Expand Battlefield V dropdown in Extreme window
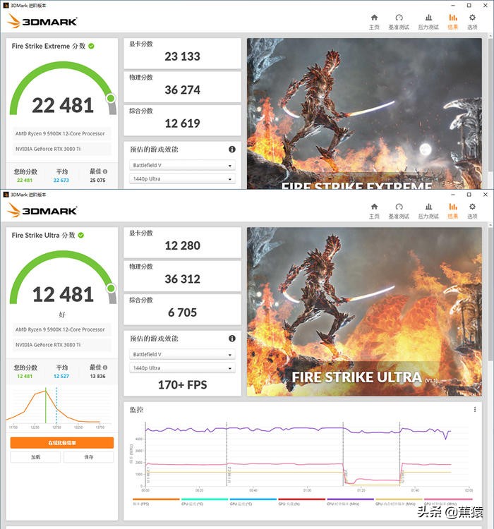Screen dimensions: 494x529 182,165
